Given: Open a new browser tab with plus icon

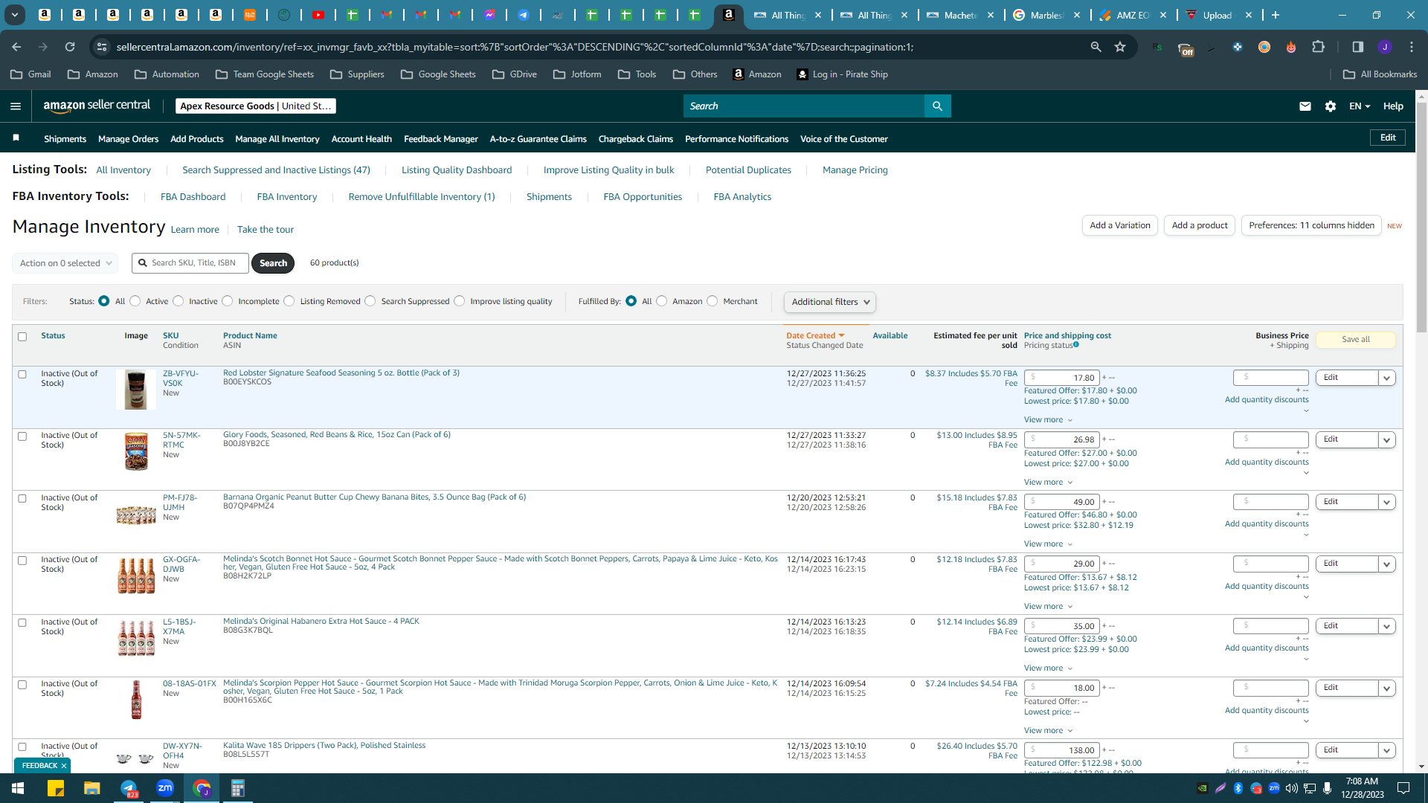Looking at the screenshot, I should [1276, 15].
